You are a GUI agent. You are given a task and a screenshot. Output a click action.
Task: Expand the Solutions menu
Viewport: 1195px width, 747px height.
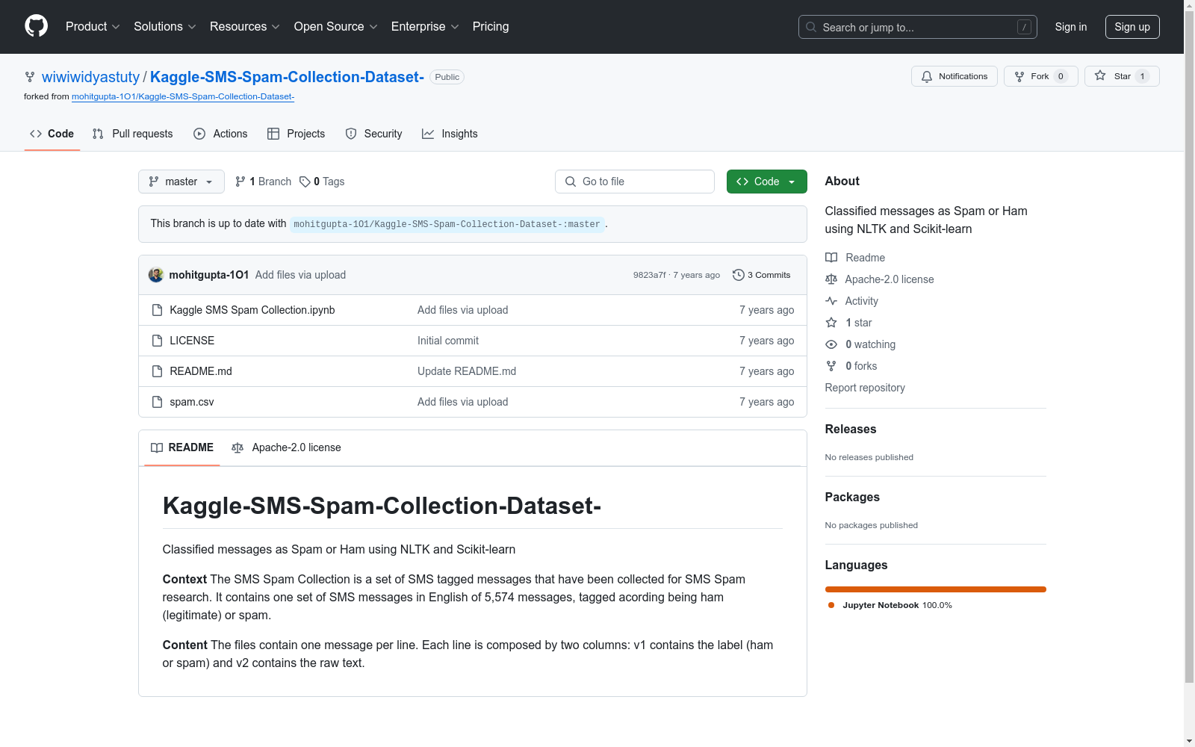[x=165, y=27]
